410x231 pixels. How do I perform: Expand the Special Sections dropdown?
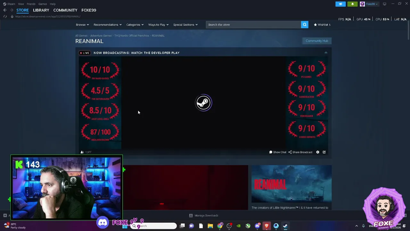tap(185, 25)
